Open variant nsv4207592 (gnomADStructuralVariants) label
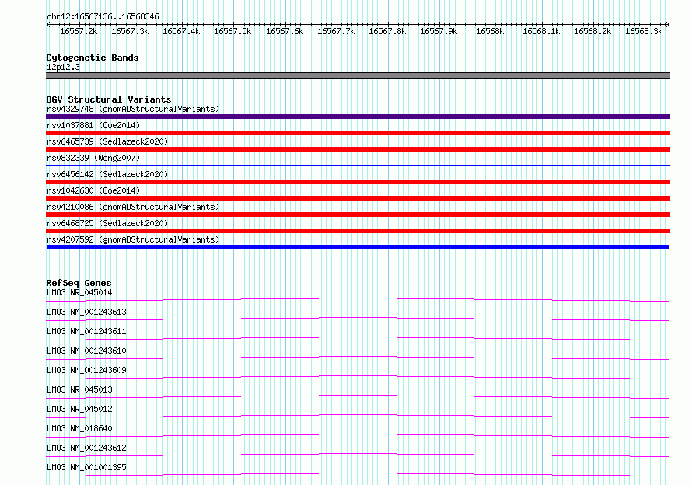 (x=133, y=239)
